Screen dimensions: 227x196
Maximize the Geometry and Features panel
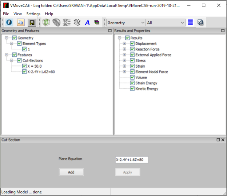pyautogui.click(x=110, y=31)
